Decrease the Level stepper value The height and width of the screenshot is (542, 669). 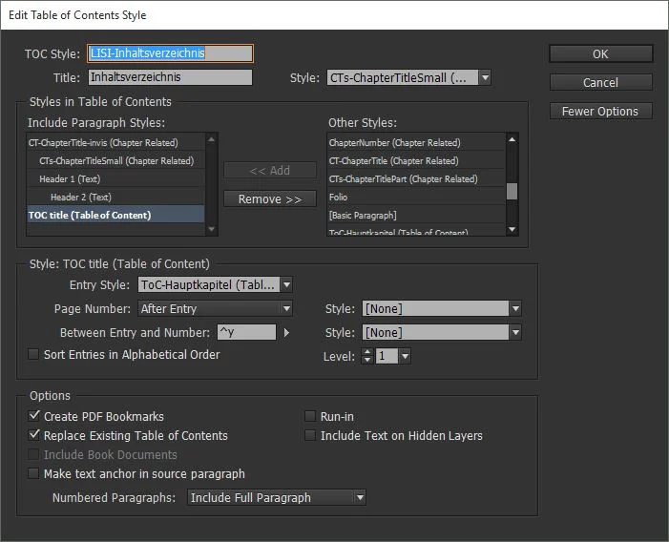coord(367,360)
